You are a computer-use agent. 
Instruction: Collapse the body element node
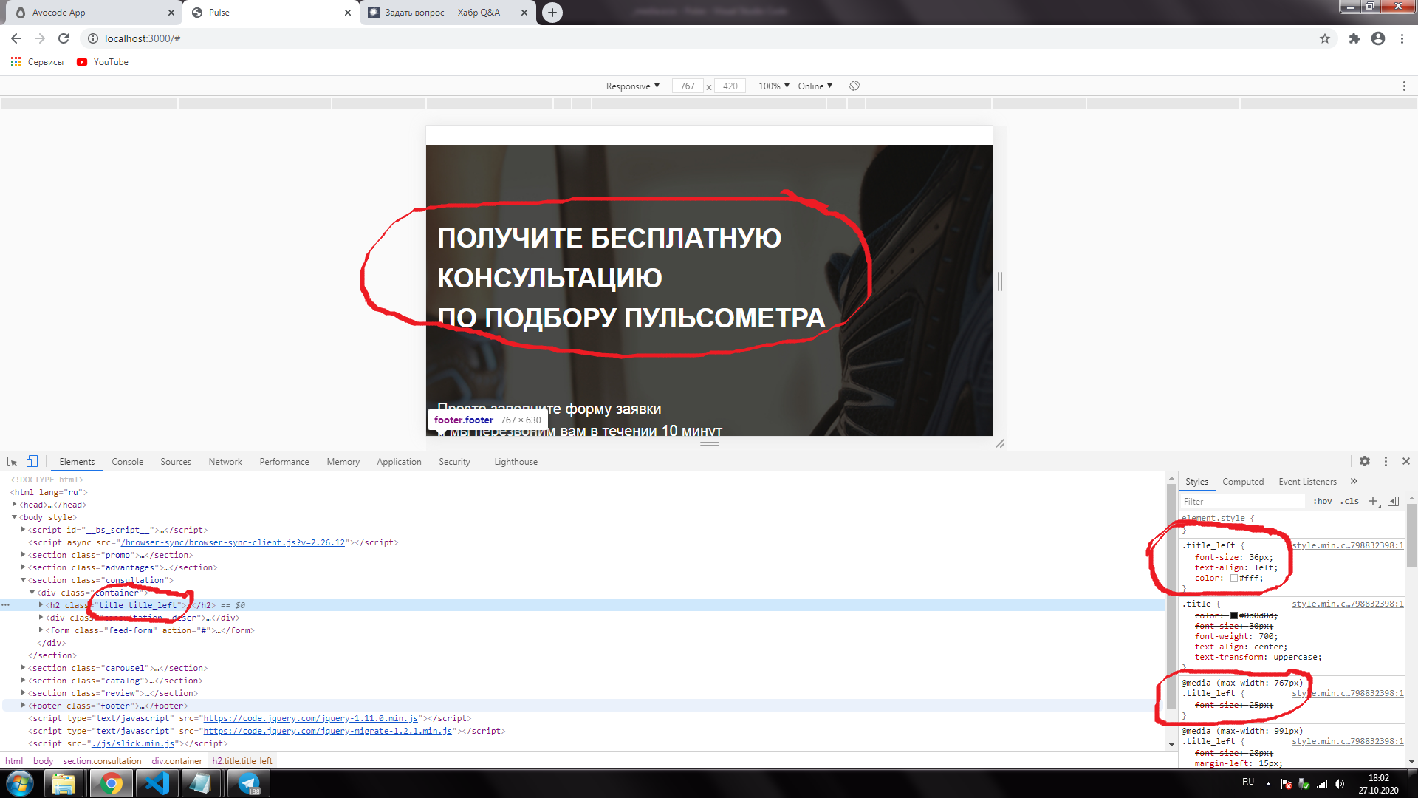14,517
